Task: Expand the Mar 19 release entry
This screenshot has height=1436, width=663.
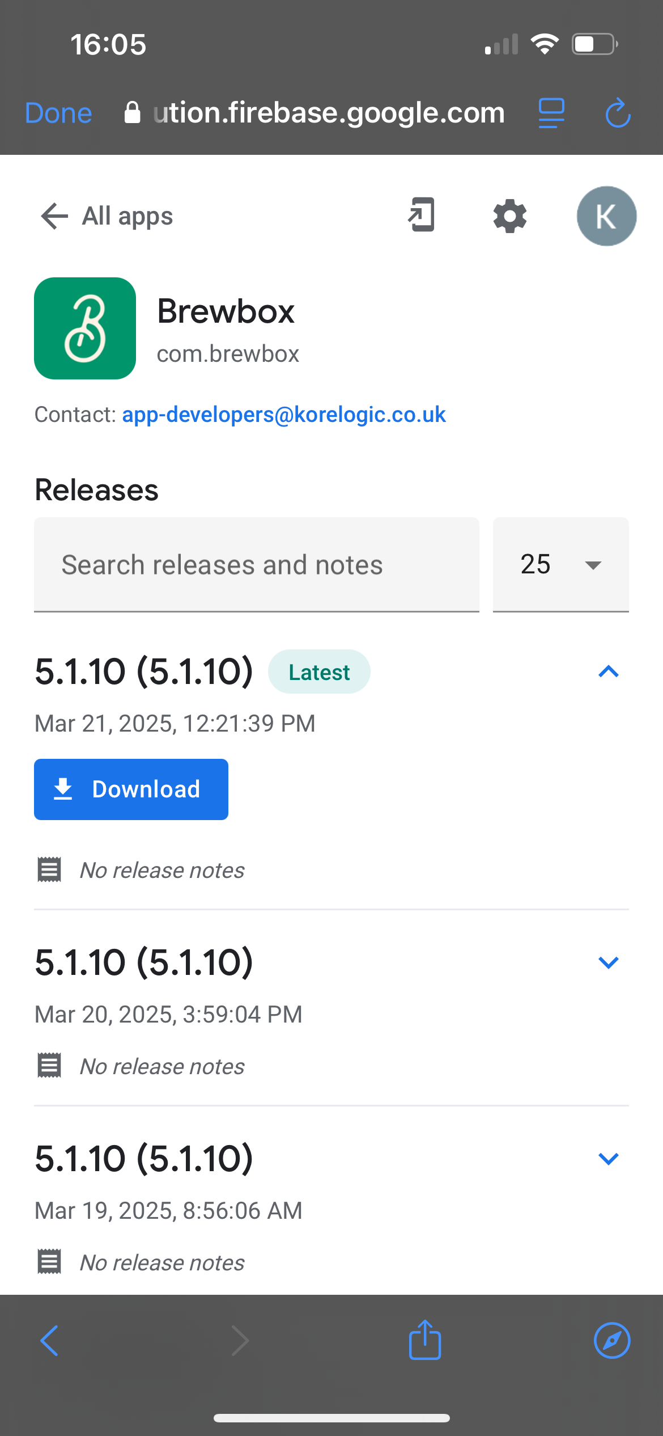Action: tap(608, 1159)
